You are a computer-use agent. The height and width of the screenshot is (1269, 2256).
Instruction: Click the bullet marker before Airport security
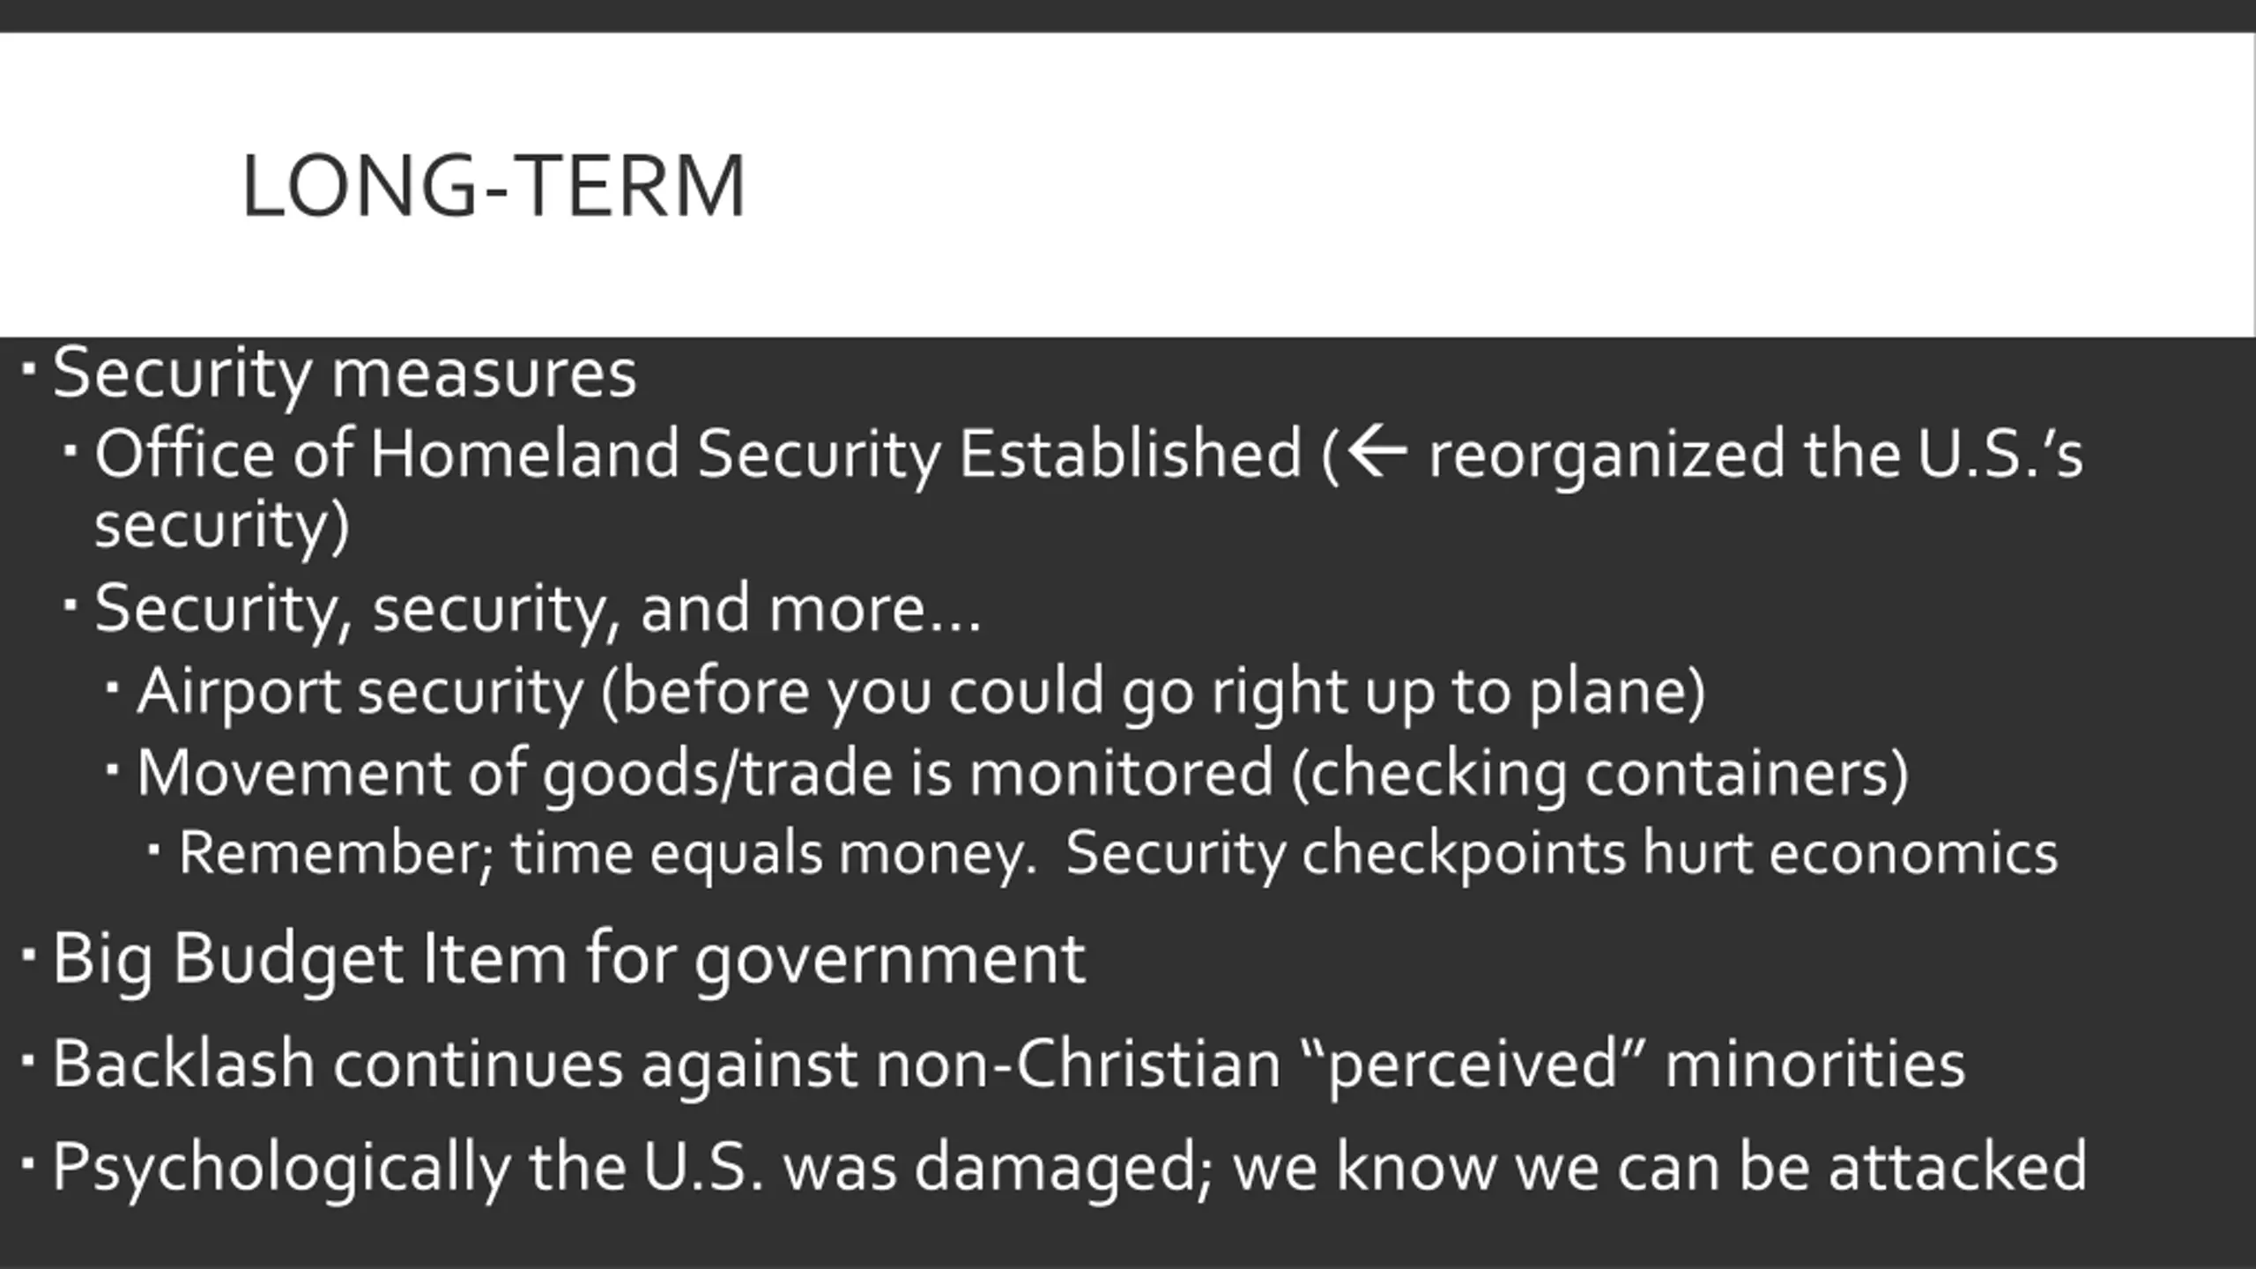click(113, 685)
